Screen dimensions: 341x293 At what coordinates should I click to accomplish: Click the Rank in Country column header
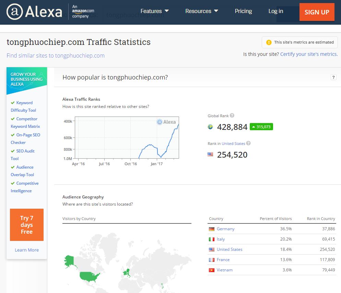[x=321, y=219]
